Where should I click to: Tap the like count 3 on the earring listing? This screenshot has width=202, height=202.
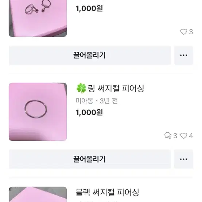(x=191, y=32)
